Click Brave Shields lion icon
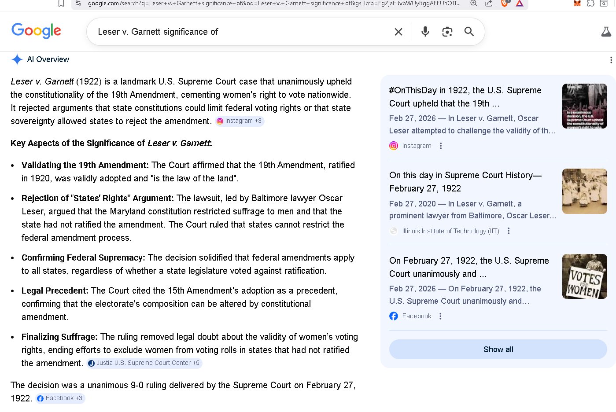 505,4
